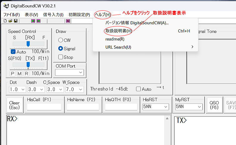The width and height of the screenshot is (236, 145).
Task: Choose バージョン情報 DigitalSoundCW(A) menu entry
Action: pyautogui.click(x=146, y=23)
